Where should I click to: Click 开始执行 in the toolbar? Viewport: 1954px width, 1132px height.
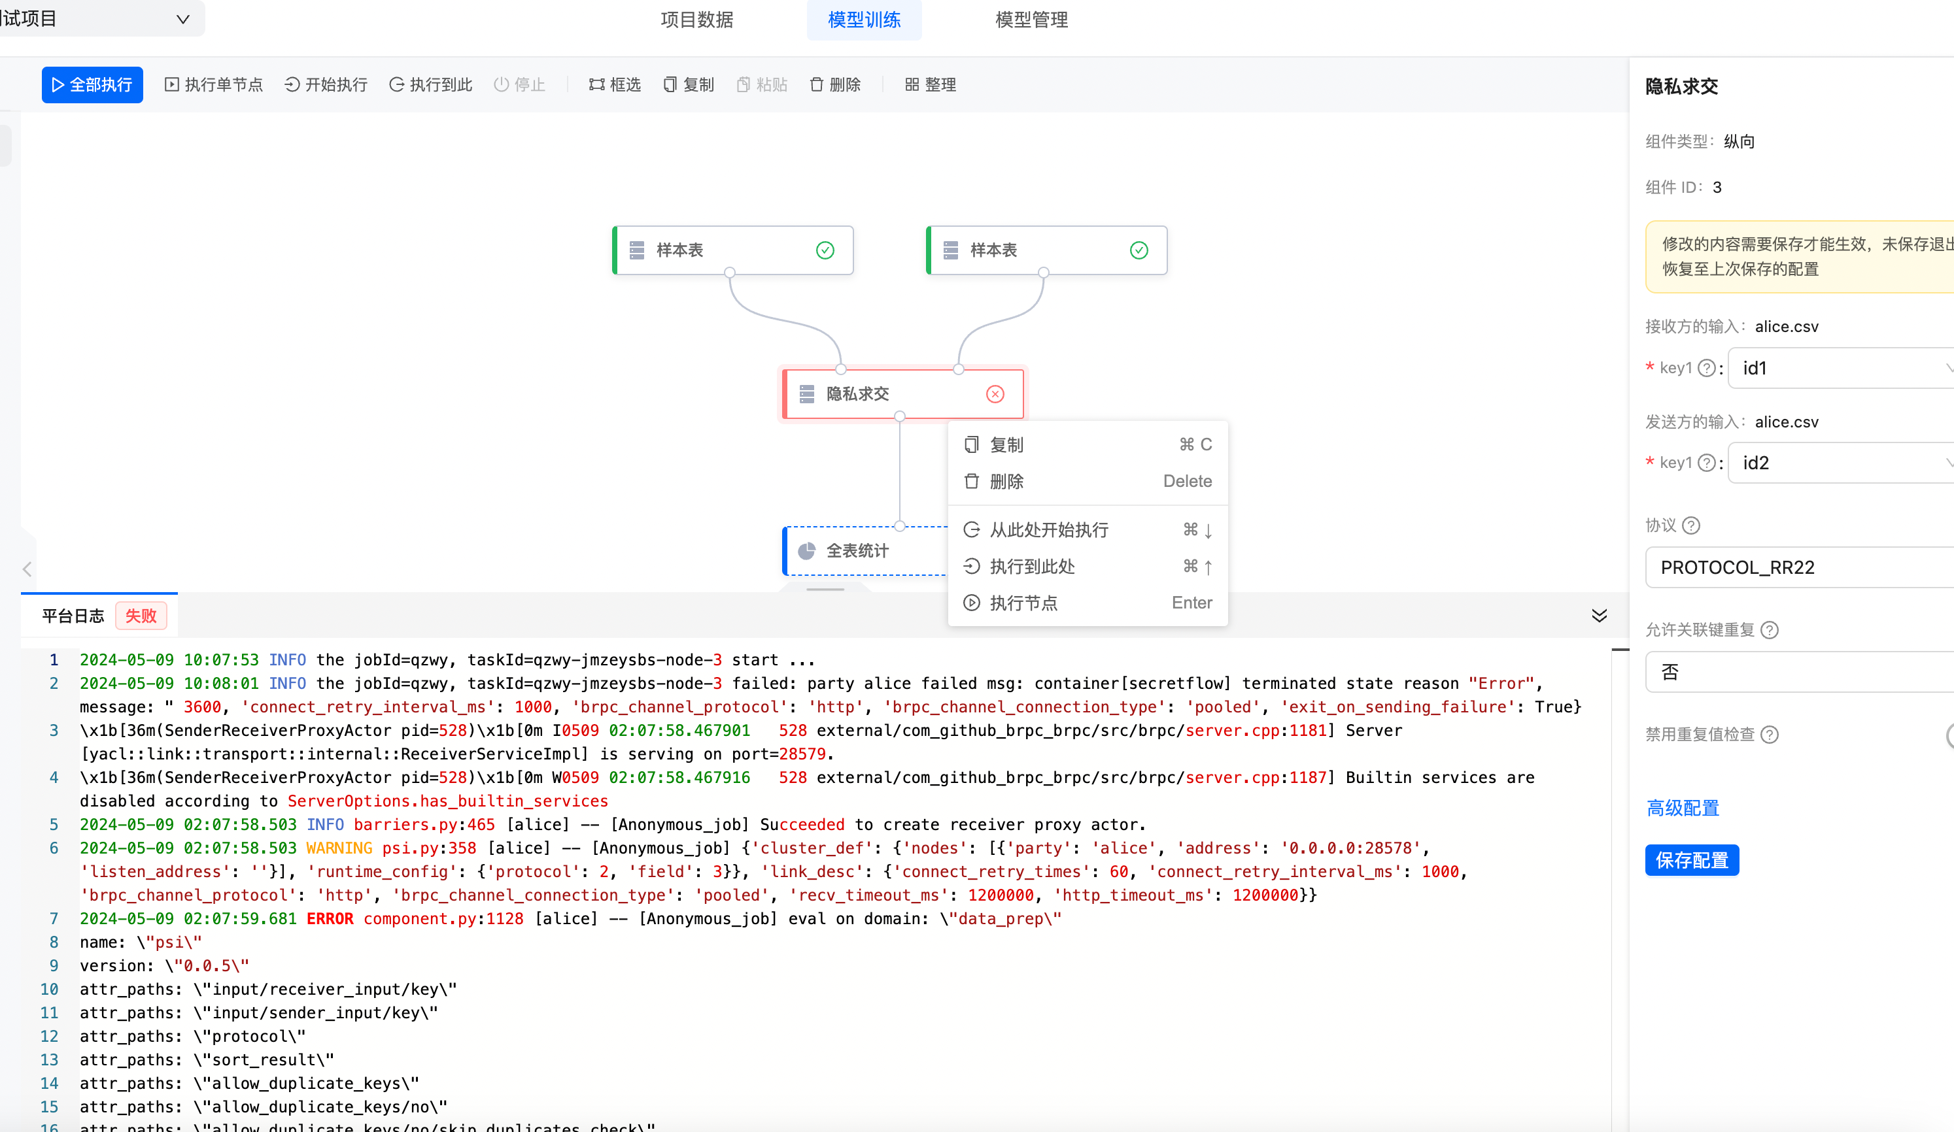click(326, 84)
